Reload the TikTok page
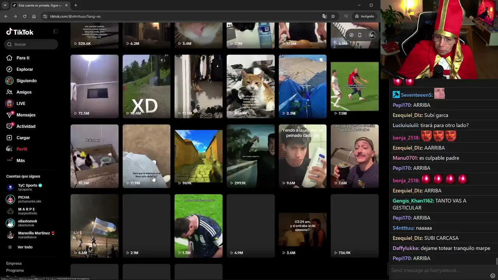498x280 pixels. 25,16
